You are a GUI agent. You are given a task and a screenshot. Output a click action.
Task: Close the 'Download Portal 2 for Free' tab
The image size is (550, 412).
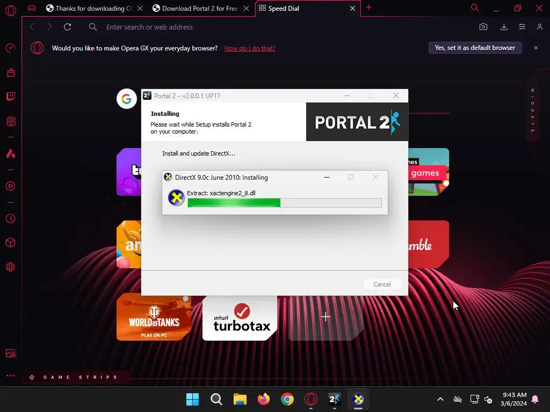(246, 9)
